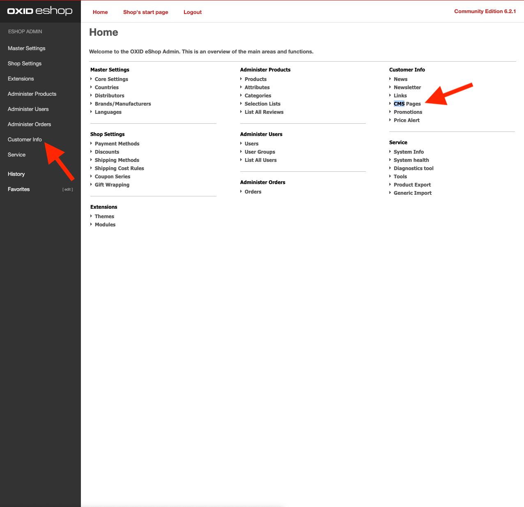Click the Community Edition 6.2.1 label
This screenshot has height=507, width=524.
[x=485, y=11]
